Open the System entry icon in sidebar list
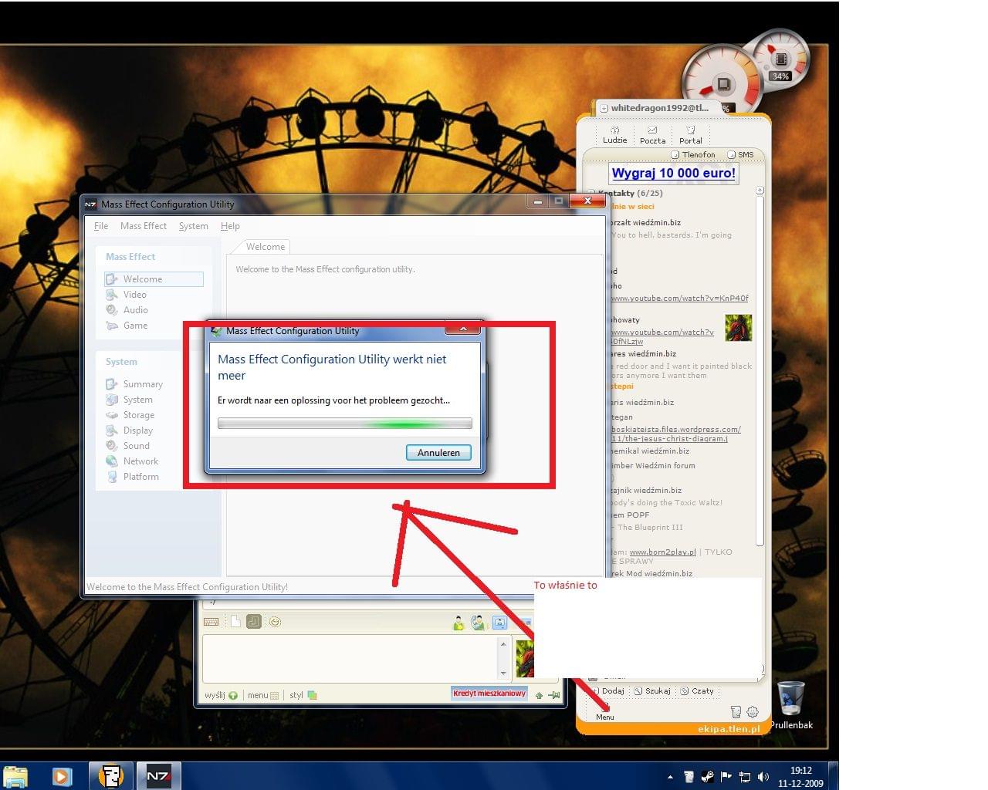988x790 pixels. (112, 400)
